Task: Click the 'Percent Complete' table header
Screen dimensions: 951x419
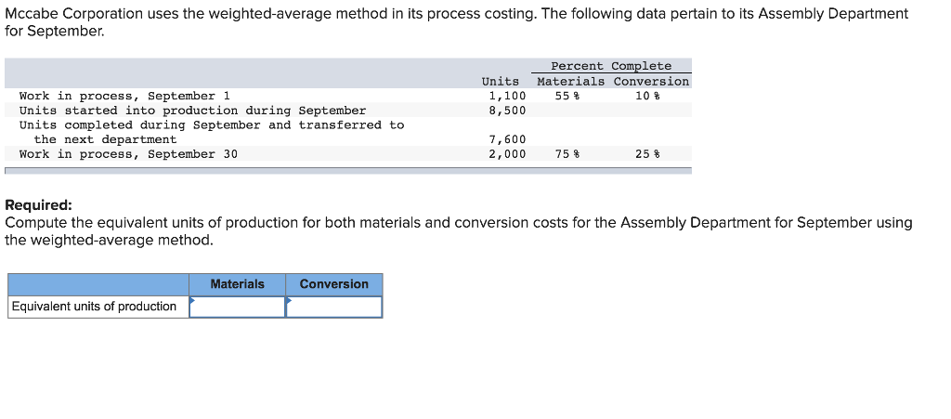Action: click(x=611, y=66)
